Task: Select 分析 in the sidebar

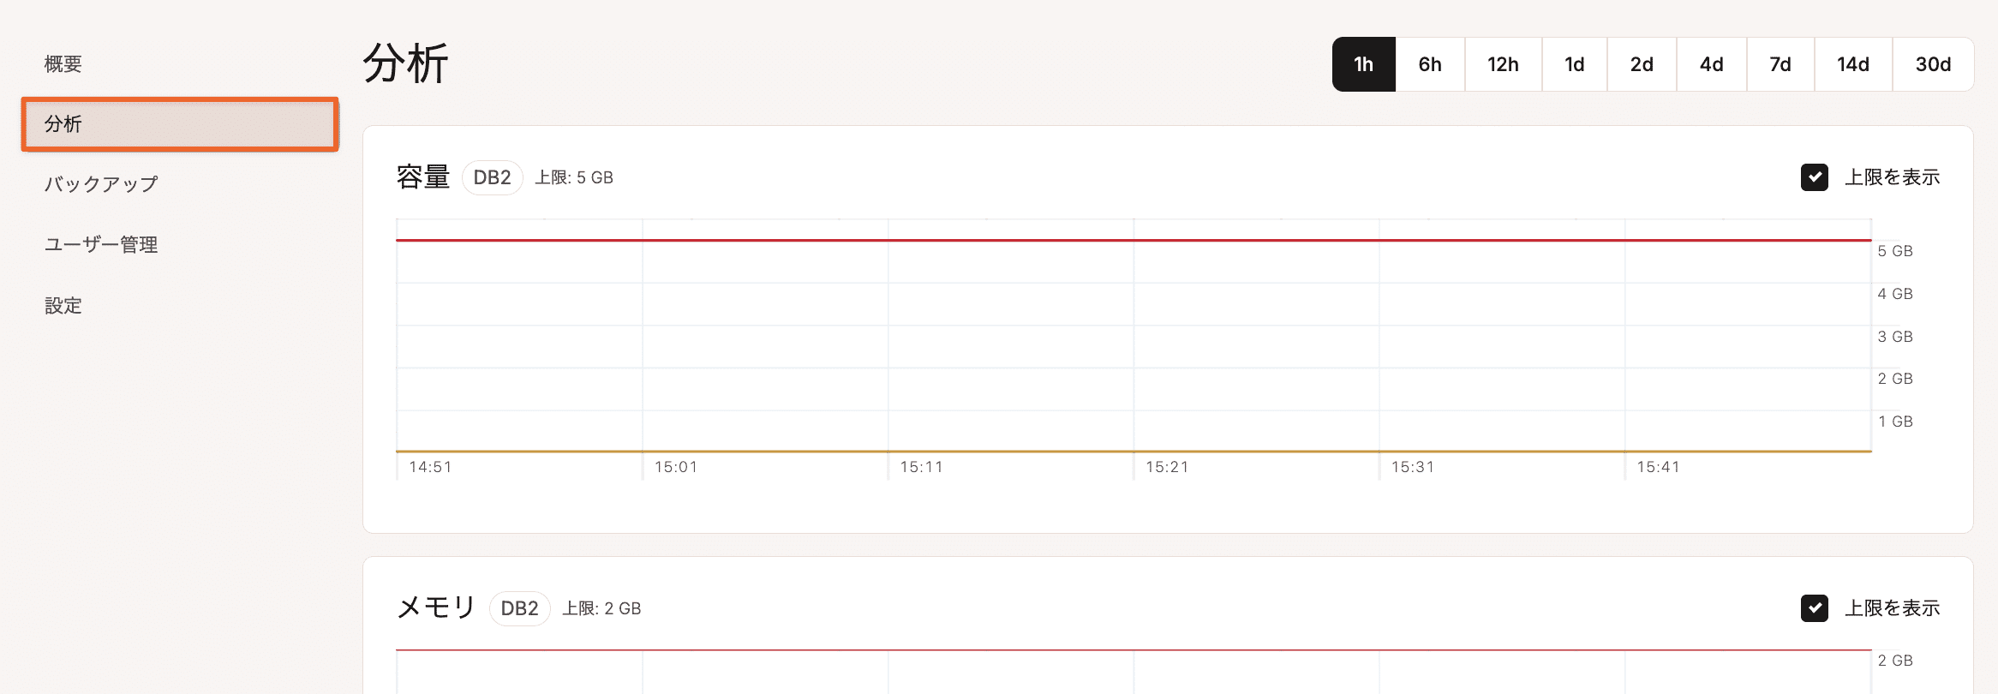Action: (x=180, y=124)
